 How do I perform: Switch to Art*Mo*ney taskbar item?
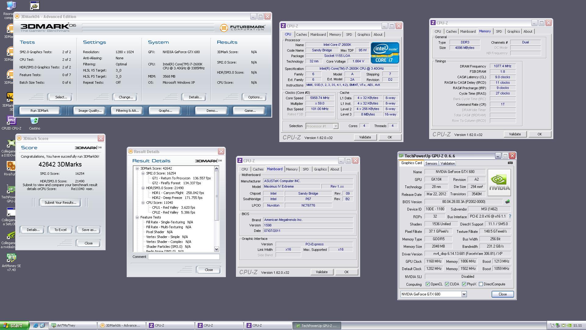pos(73,325)
